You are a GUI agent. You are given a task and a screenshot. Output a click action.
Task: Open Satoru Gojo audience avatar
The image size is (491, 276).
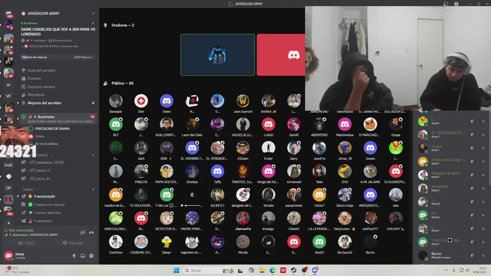point(345,195)
